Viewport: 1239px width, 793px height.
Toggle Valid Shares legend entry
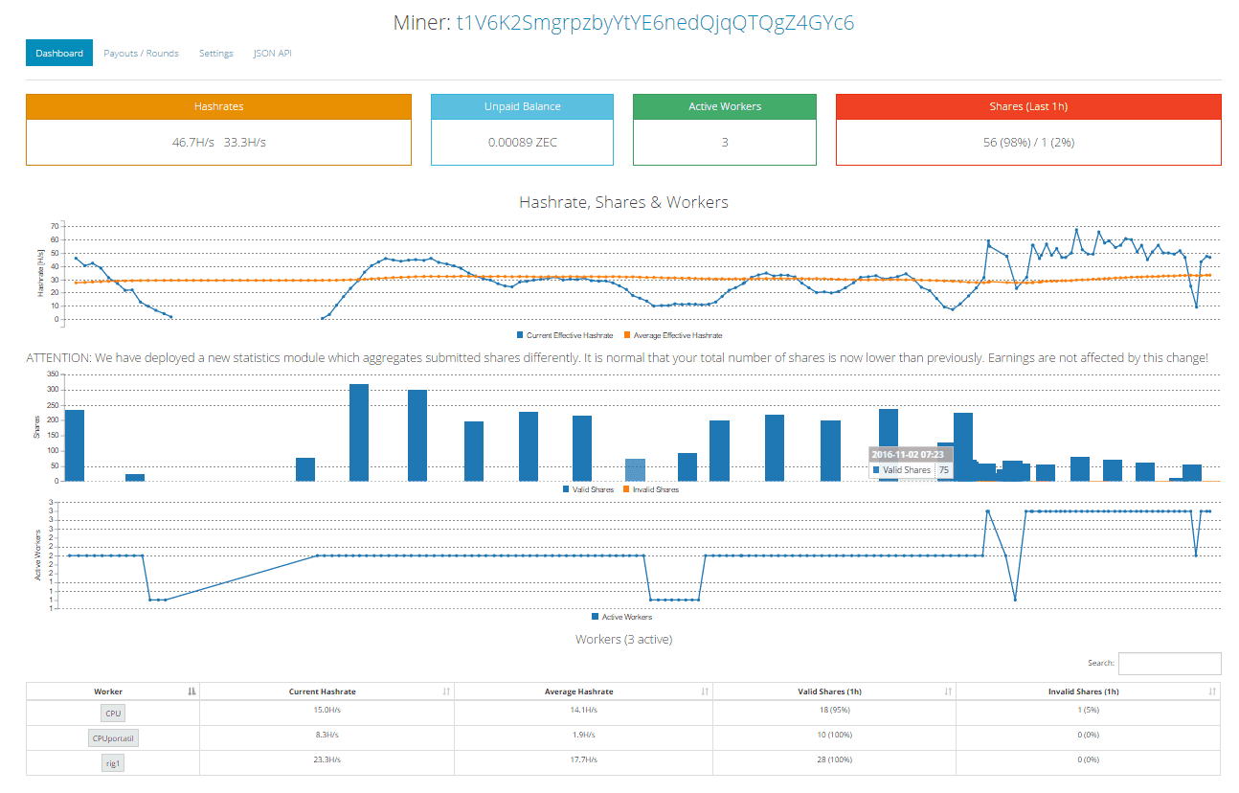point(588,489)
